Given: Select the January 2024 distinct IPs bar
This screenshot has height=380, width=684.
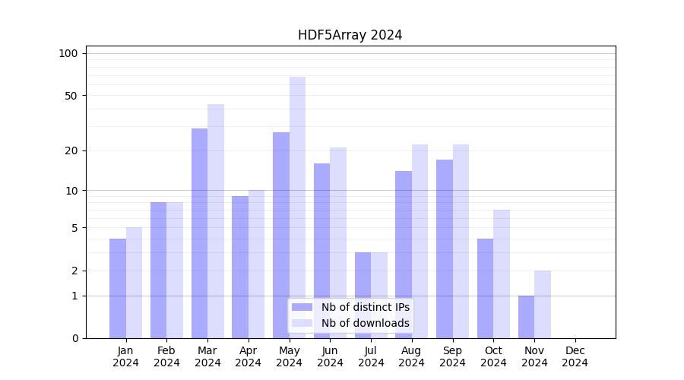Looking at the screenshot, I should pos(118,288).
